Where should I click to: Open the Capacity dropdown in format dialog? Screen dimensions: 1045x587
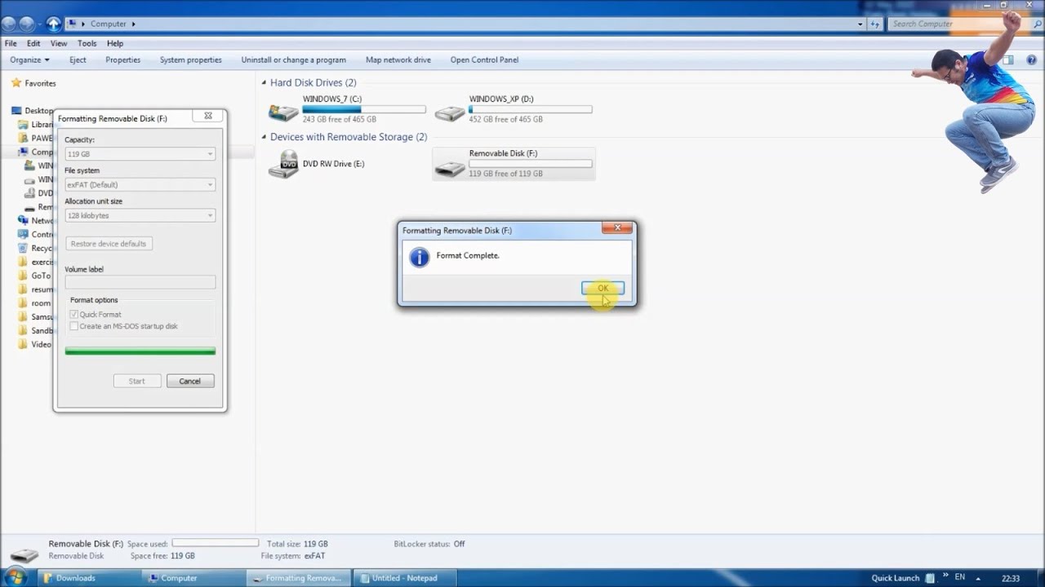[140, 154]
